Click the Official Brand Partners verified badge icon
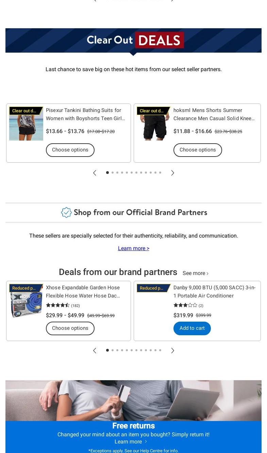The width and height of the screenshot is (267, 453). tap(66, 212)
